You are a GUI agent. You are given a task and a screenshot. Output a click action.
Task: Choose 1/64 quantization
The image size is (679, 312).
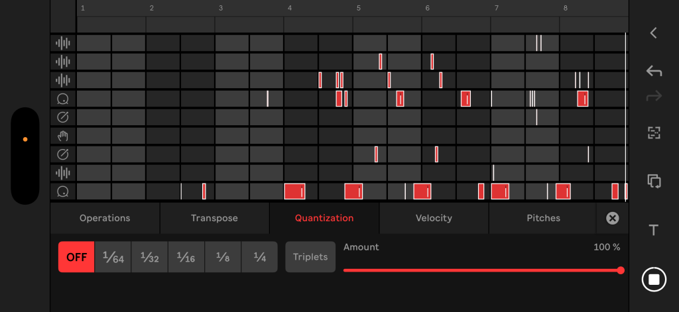click(113, 257)
